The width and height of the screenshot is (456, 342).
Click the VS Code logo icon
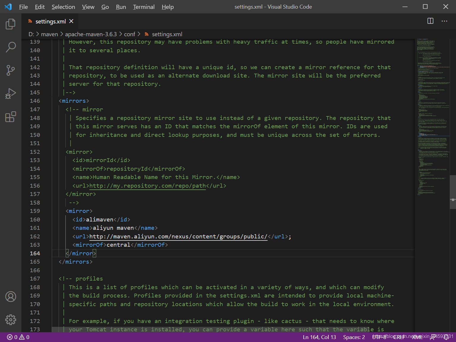(x=8, y=7)
